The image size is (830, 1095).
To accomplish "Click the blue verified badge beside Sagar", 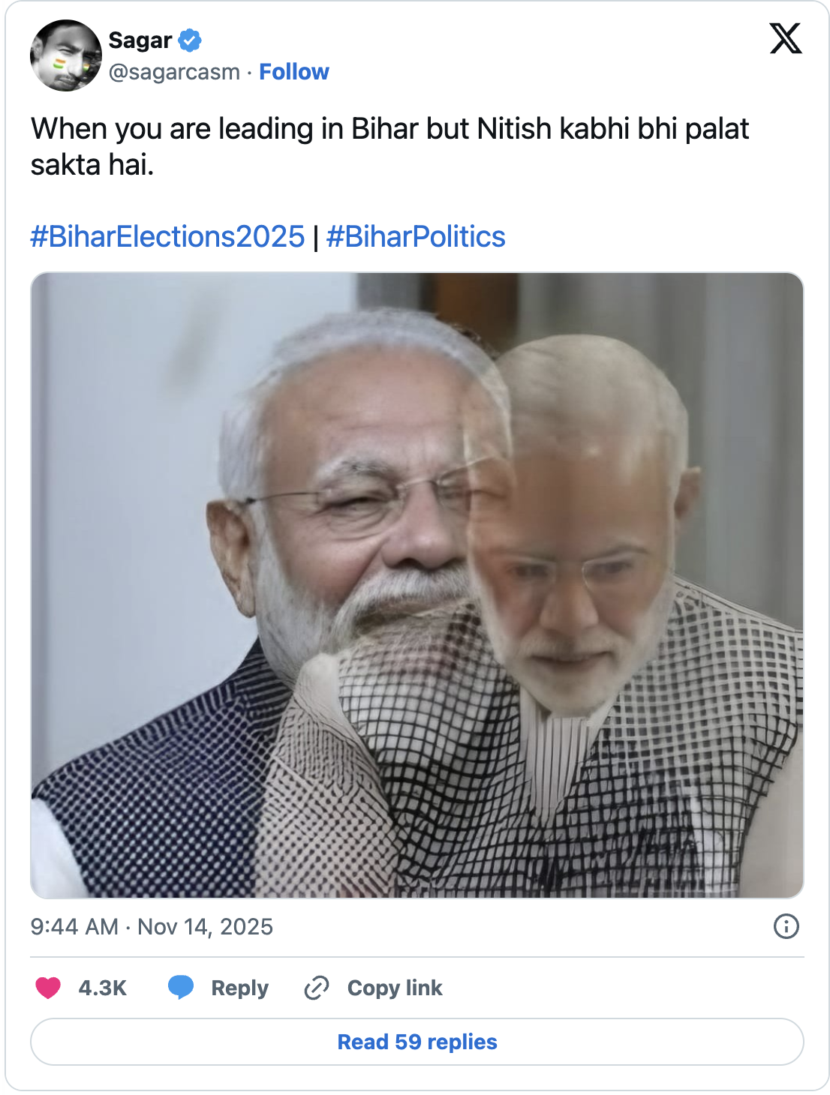I will 190,41.
